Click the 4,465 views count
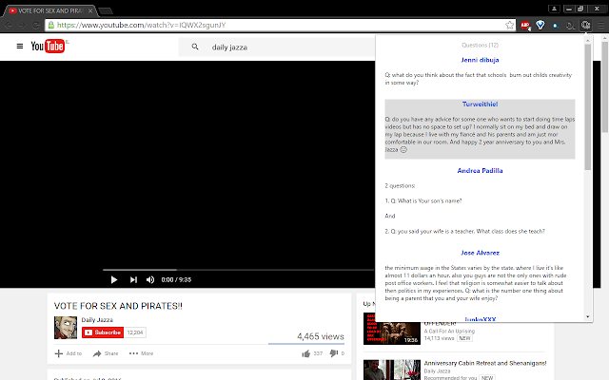The width and height of the screenshot is (609, 380). (321, 336)
